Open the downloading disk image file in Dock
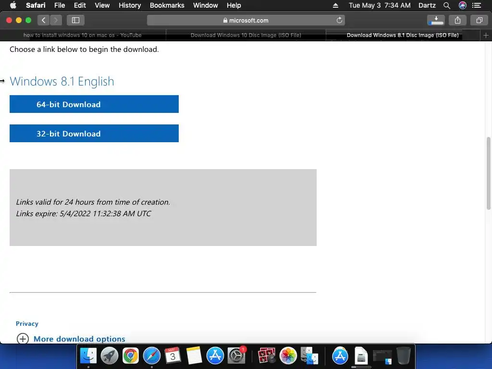The height and width of the screenshot is (369, 492). coord(361,356)
